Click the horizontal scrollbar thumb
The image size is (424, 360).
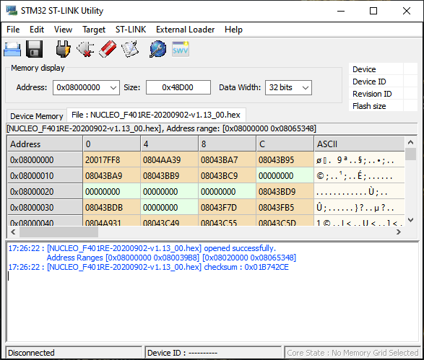[x=59, y=232]
